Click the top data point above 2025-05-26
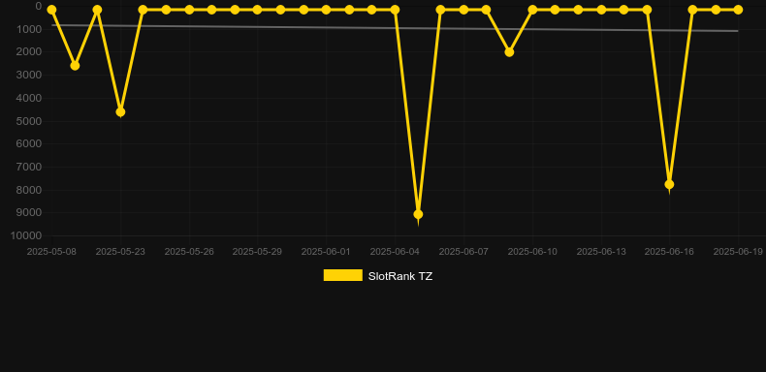The width and height of the screenshot is (766, 372). [189, 10]
